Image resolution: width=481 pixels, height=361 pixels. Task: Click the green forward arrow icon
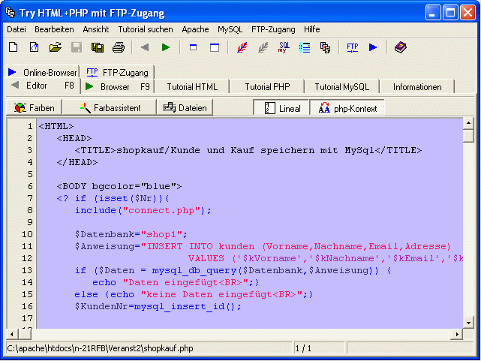[166, 47]
